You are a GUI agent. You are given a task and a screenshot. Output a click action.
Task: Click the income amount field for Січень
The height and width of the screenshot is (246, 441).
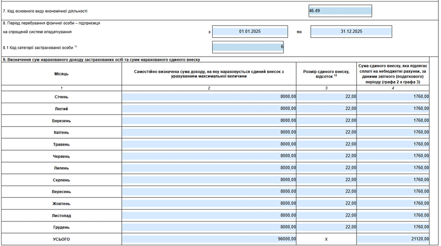pos(209,97)
